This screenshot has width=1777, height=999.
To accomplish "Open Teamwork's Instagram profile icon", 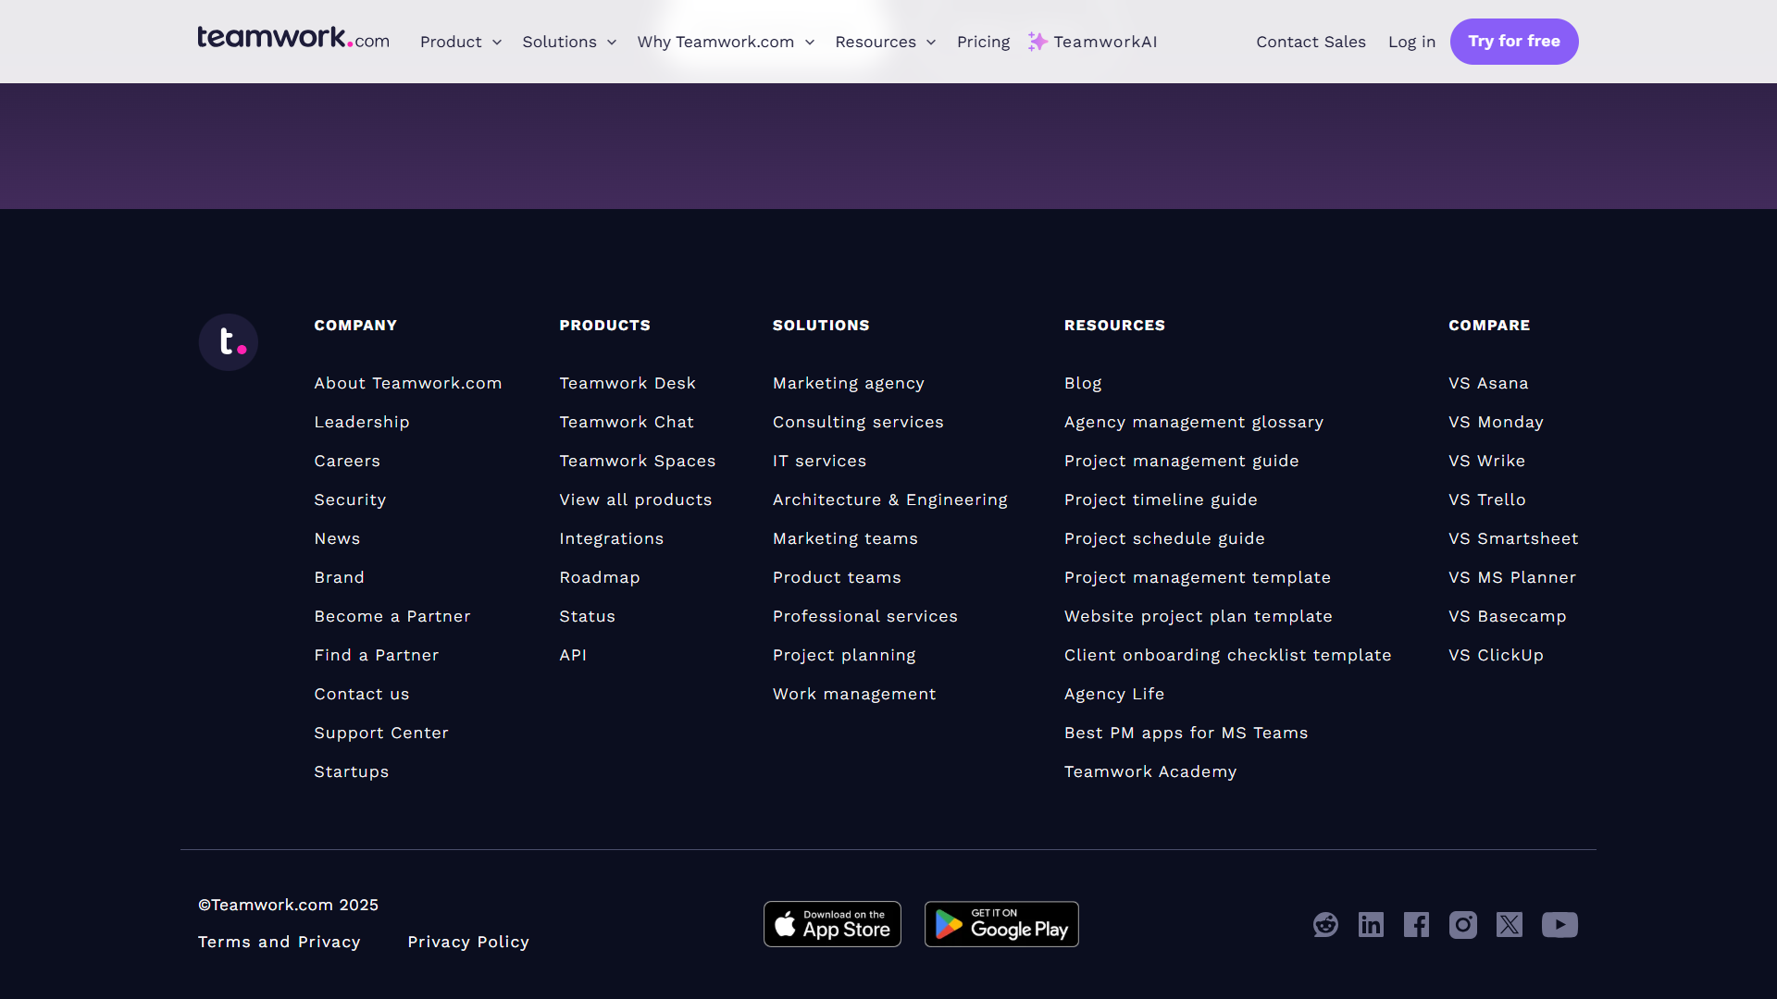I will [x=1463, y=924].
